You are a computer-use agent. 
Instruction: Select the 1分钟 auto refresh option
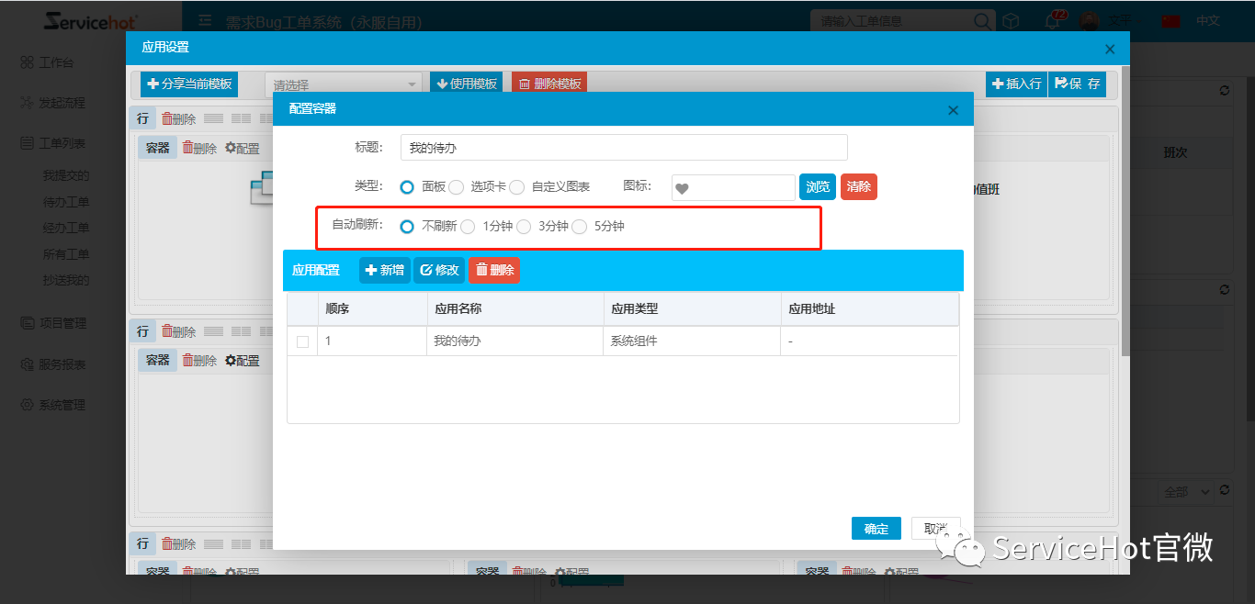click(x=468, y=227)
